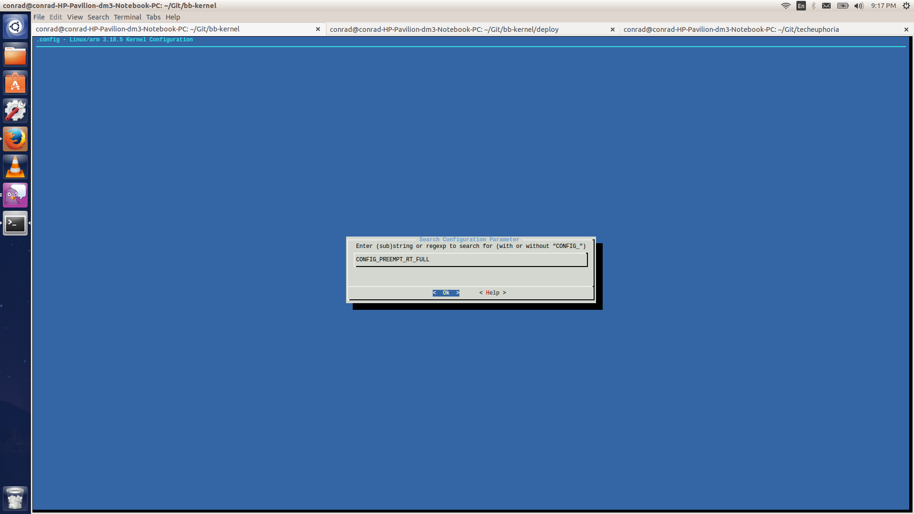Open Firefox from the launcher
The width and height of the screenshot is (914, 514).
pos(15,138)
